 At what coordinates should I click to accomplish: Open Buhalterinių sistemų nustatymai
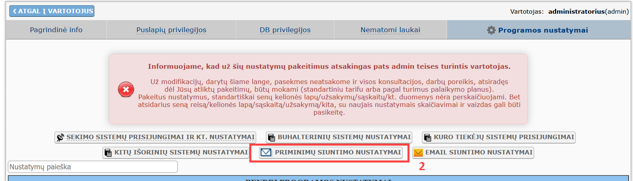click(339, 137)
